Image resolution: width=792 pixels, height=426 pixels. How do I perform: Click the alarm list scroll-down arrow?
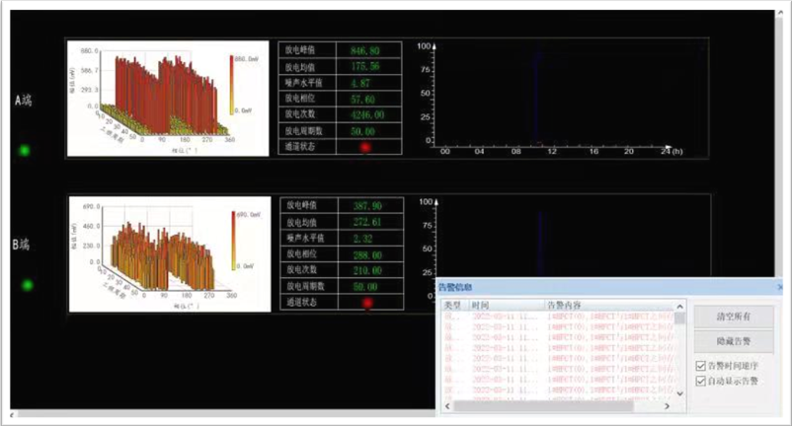click(680, 393)
